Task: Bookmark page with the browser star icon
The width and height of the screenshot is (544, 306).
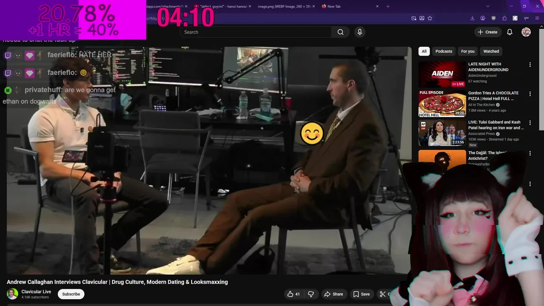Action: coord(430,18)
